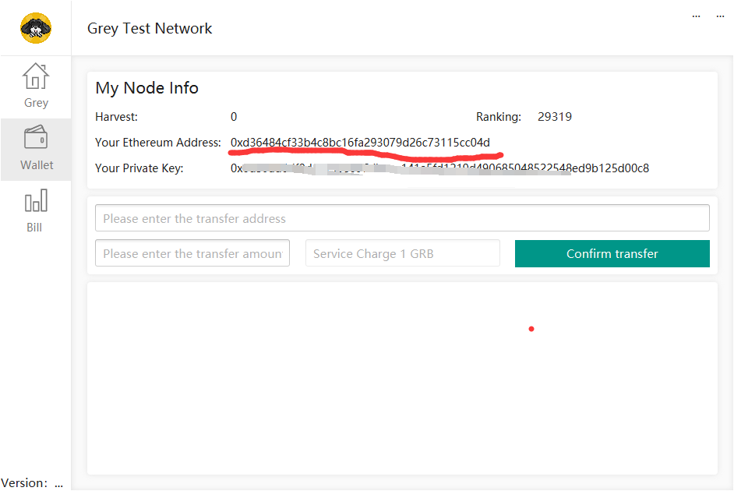The width and height of the screenshot is (734, 491).
Task: Click the Harvest value 0
Action: 234,117
